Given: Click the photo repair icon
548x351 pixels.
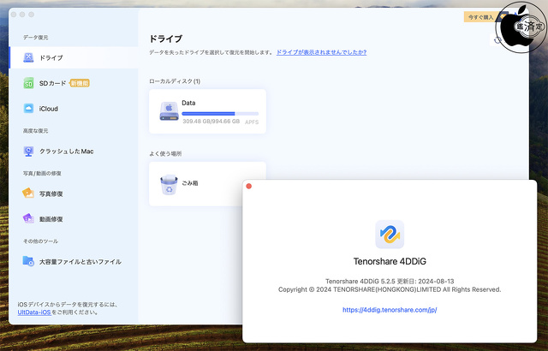Looking at the screenshot, I should click(x=28, y=193).
